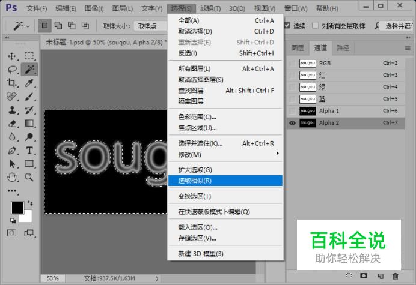
Task: Switch to the 图层 tab
Action: point(298,48)
